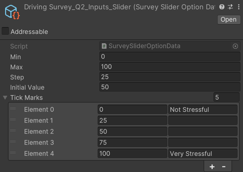Image resolution: width=243 pixels, height=172 pixels.
Task: Select the Element 3 row label
Action: pos(39,142)
